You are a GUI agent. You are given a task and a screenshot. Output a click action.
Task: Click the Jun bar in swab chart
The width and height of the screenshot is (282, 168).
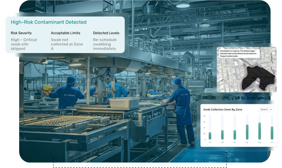pyautogui.click(x=272, y=133)
